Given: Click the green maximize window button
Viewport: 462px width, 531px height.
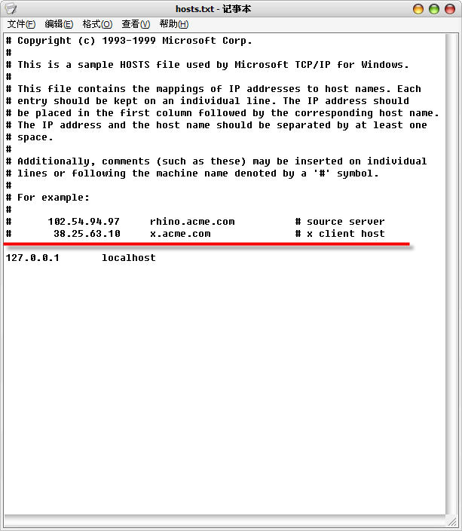Looking at the screenshot, I should 434,9.
